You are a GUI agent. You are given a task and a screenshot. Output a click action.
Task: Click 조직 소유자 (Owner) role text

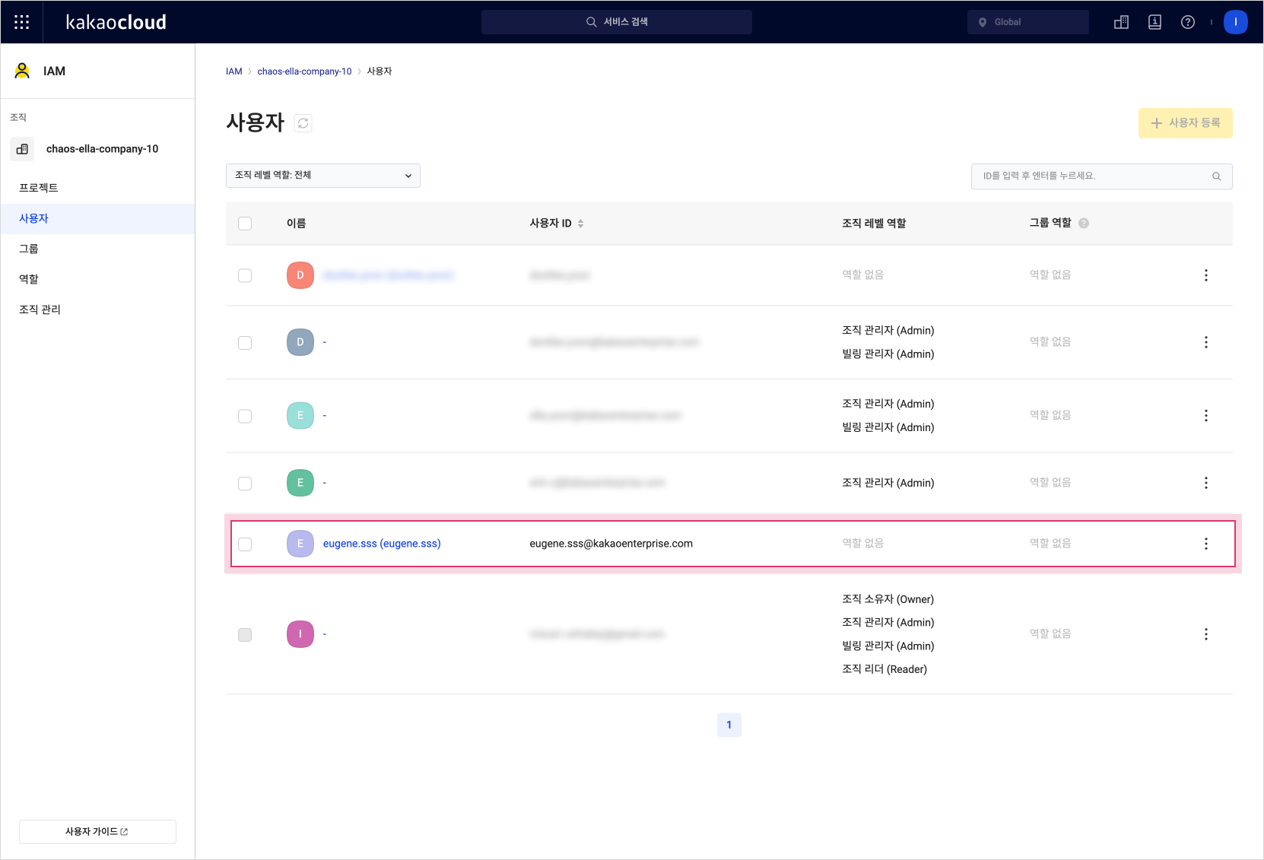point(888,599)
